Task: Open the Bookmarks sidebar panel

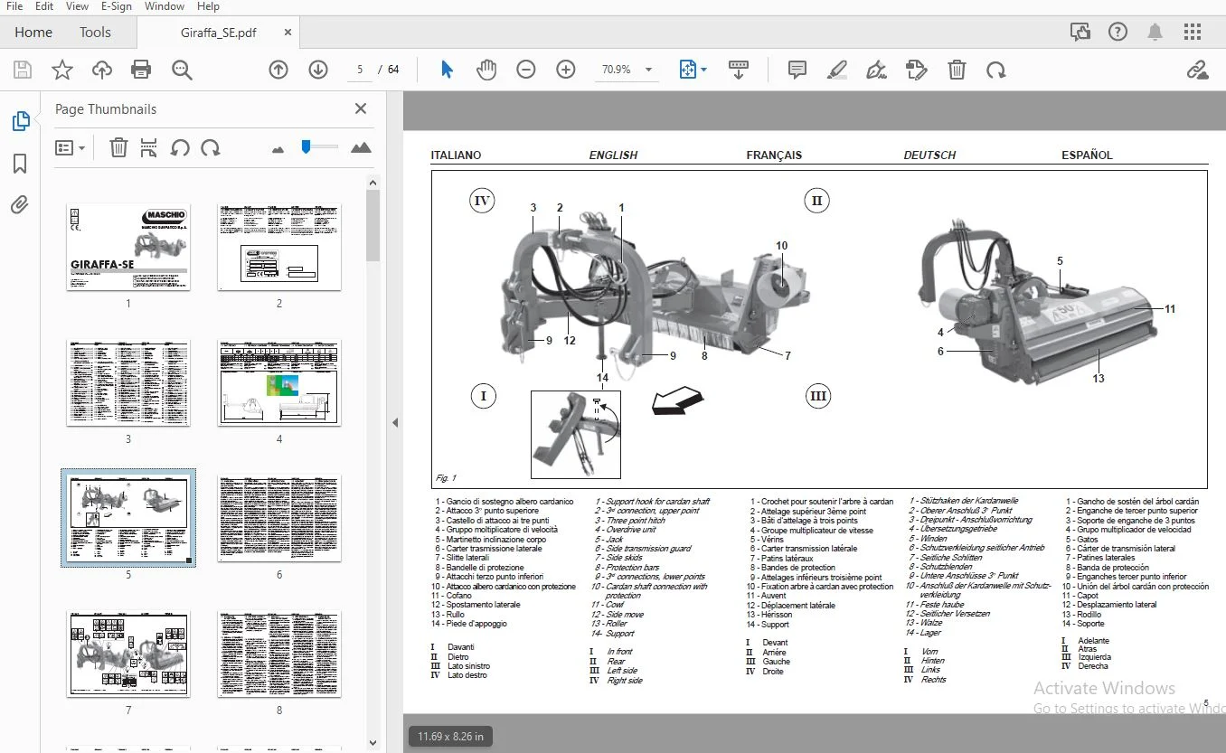Action: pos(20,164)
